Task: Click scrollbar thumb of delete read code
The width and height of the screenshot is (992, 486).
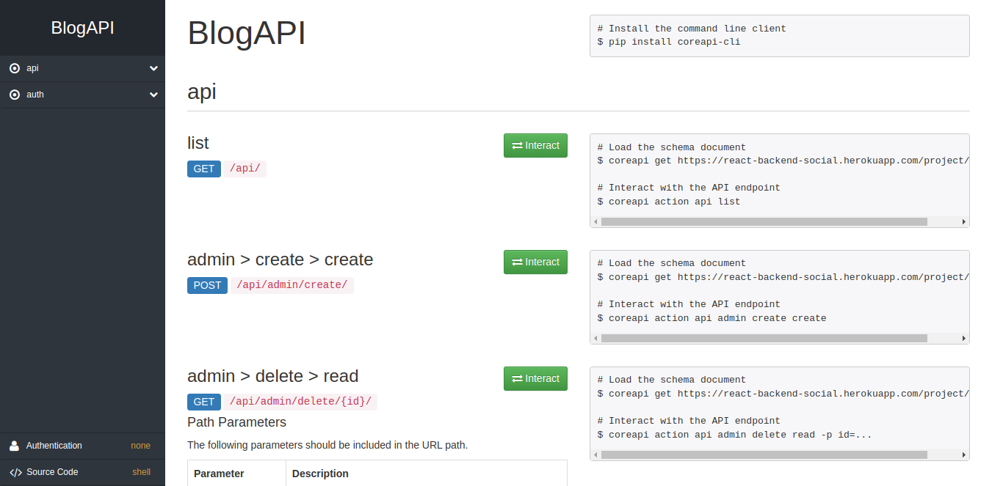Action: 764,454
